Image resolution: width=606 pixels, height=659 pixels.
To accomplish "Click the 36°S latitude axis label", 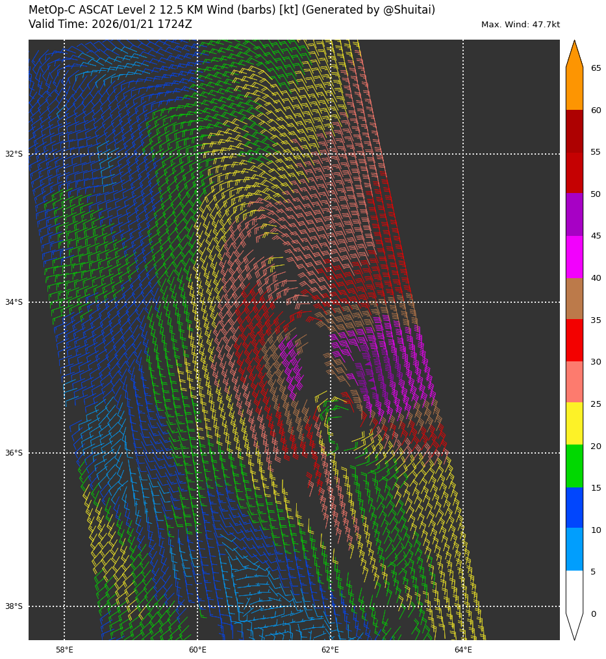I will (14, 453).
